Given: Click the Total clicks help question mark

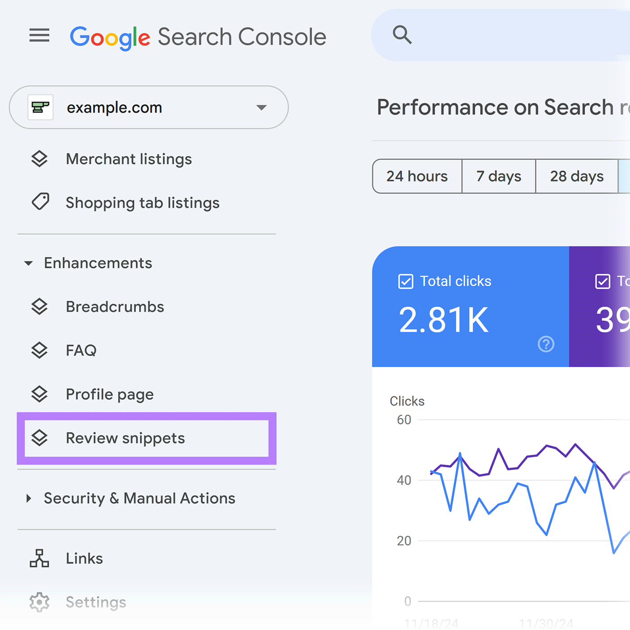Looking at the screenshot, I should [545, 344].
